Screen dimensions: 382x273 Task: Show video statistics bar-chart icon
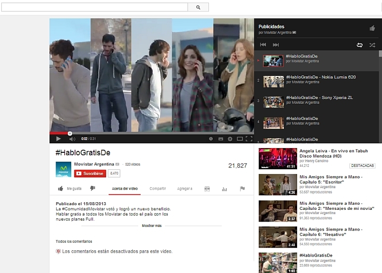coord(224,189)
